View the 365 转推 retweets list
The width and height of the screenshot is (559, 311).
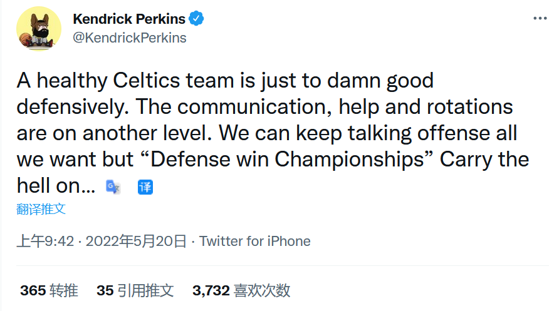49,290
